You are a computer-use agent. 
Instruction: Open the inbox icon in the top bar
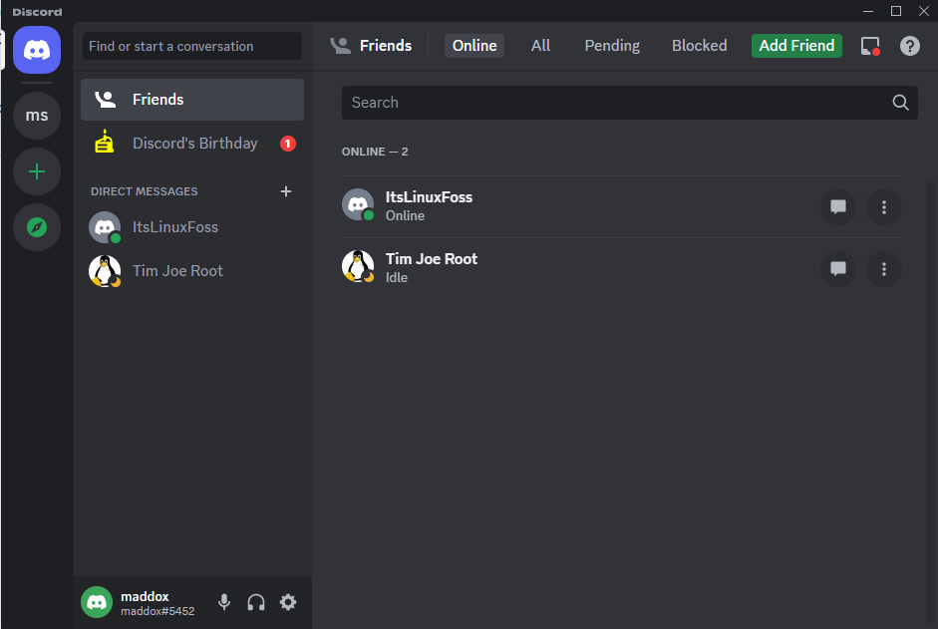(870, 46)
